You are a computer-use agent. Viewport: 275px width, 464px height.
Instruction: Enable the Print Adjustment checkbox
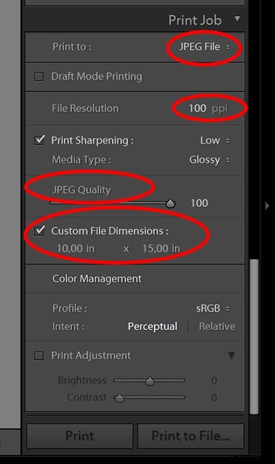[39, 355]
